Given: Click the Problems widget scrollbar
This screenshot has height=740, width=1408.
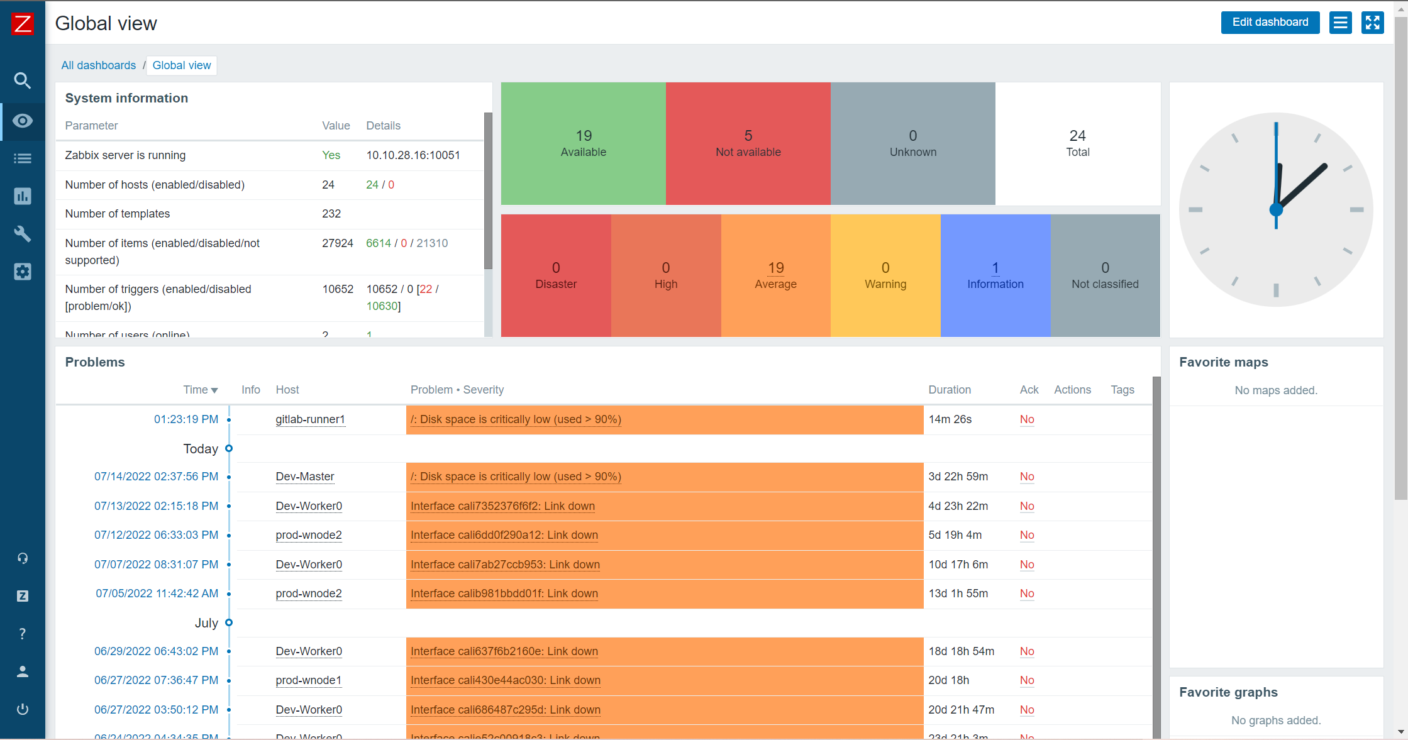Looking at the screenshot, I should click(x=1156, y=557).
